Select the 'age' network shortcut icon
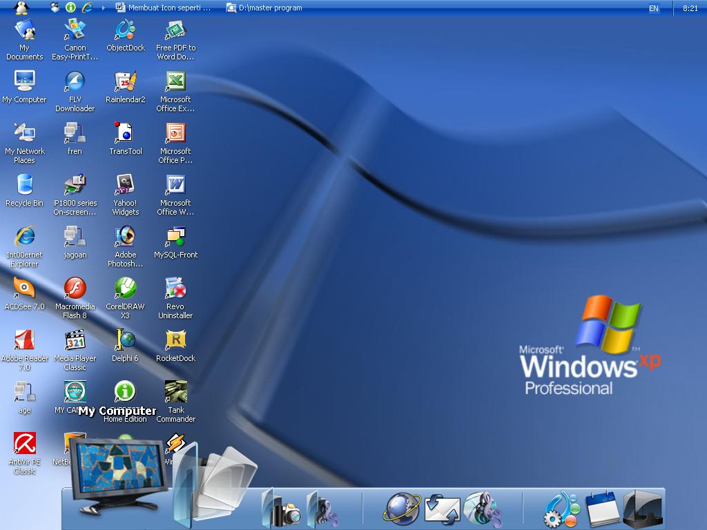The height and width of the screenshot is (530, 707). point(24,397)
